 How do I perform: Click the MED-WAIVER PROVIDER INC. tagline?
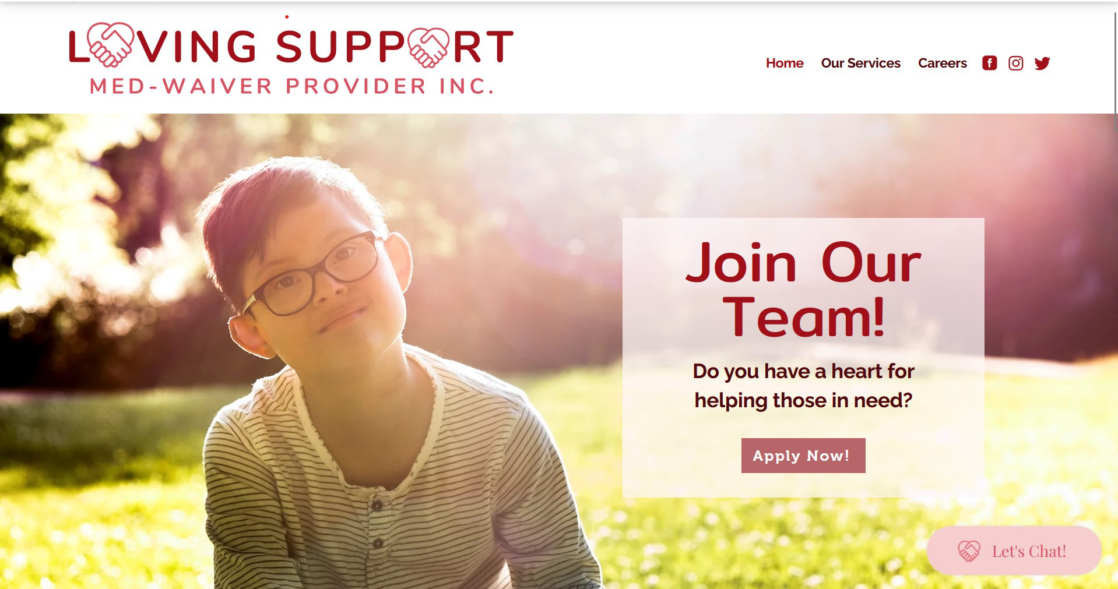292,86
